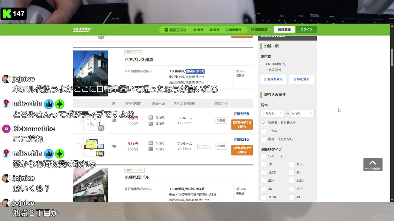Click 築38年 text of 池袋見真ビル
This screenshot has width=394, height=221.
(x=241, y=189)
